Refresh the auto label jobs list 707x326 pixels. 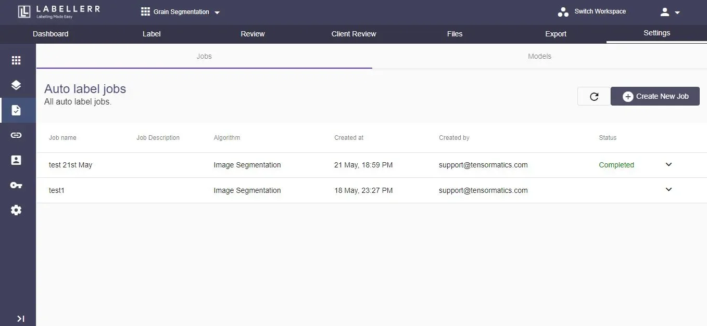pyautogui.click(x=594, y=96)
